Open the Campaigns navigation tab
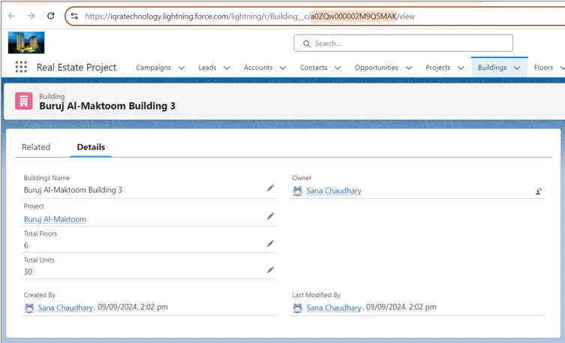The height and width of the screenshot is (343, 565). [154, 68]
